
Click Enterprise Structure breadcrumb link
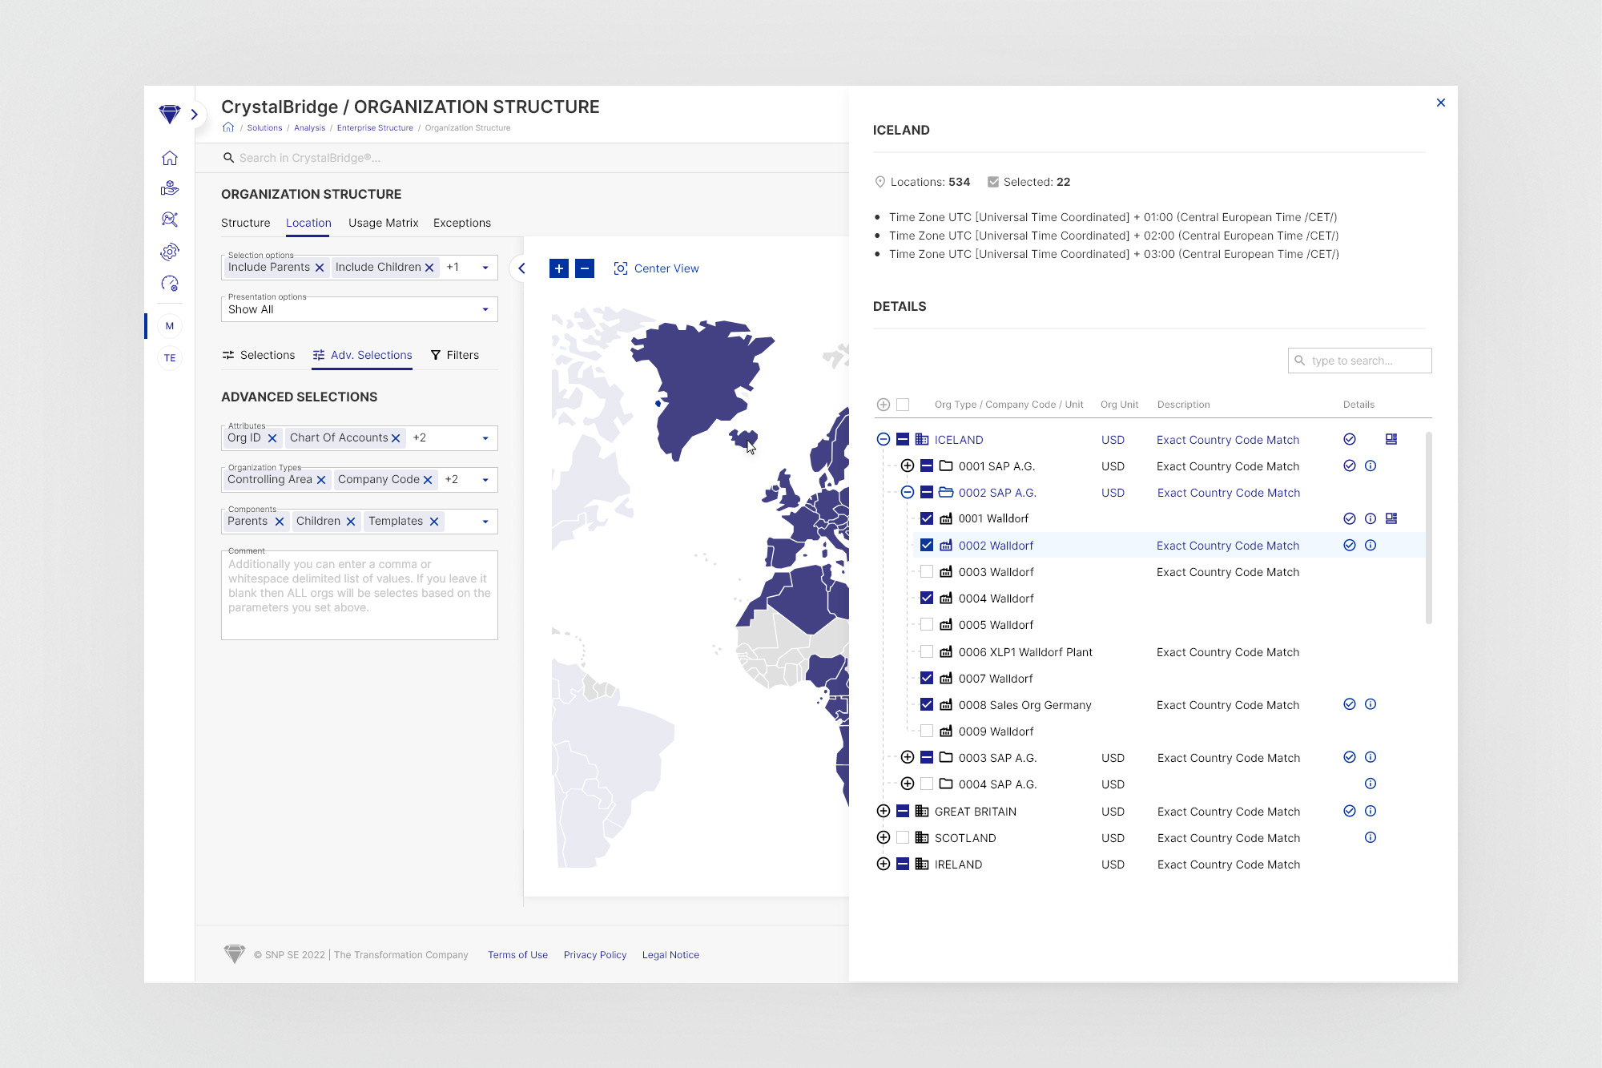tap(375, 128)
